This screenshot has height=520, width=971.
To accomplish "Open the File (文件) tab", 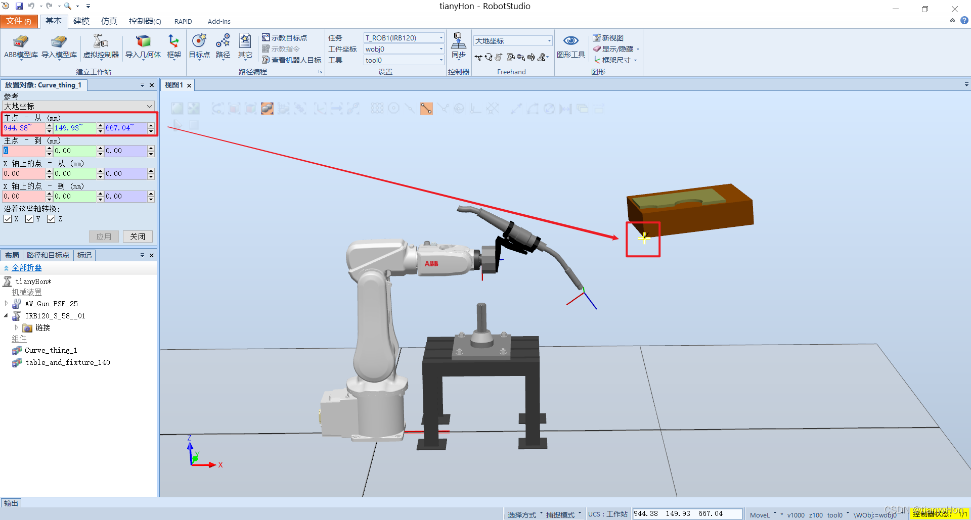I will click(19, 21).
